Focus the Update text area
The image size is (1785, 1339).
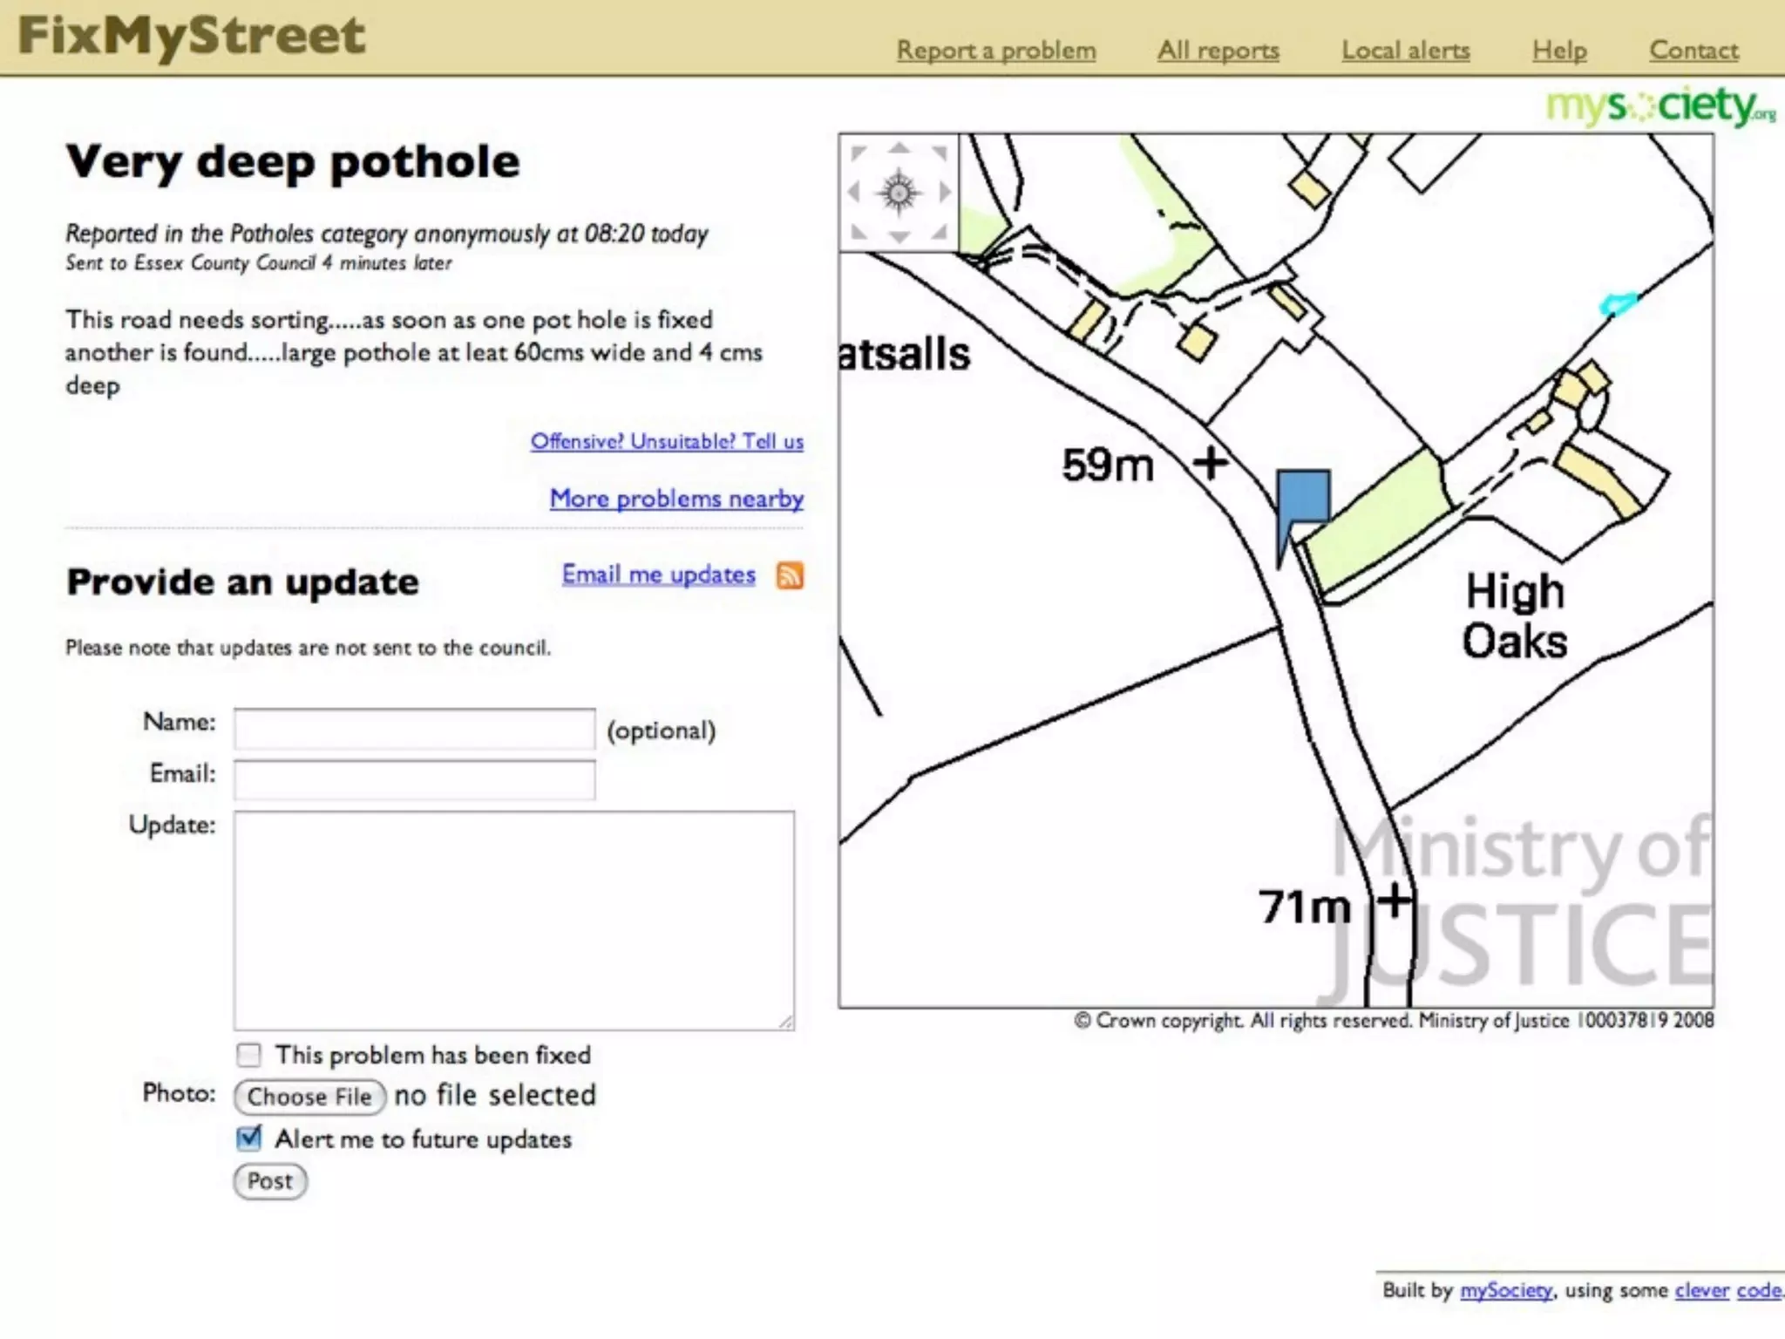(x=513, y=920)
